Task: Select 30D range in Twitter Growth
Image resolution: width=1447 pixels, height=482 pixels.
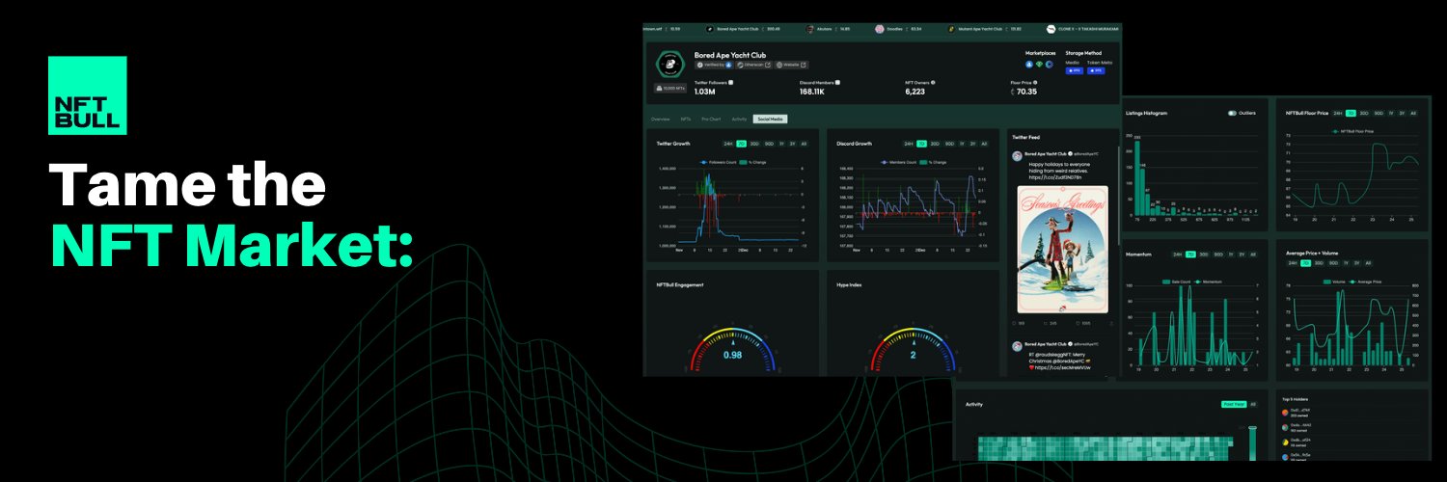Action: tap(754, 144)
